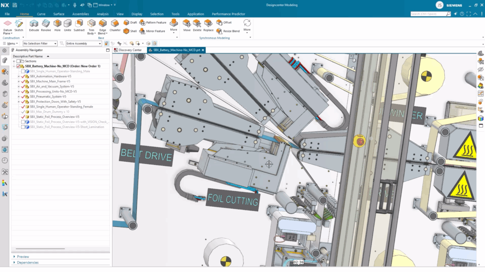Click the Pattern Feature button
Viewport: 485px width, 272px height.
153,22
